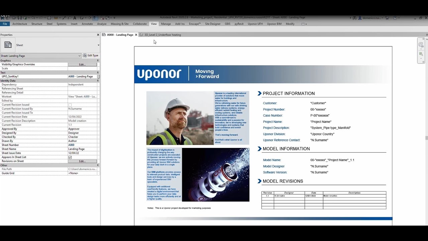Click the UPO_SortKey1 value field
This screenshot has height=241, width=428.
83,77
